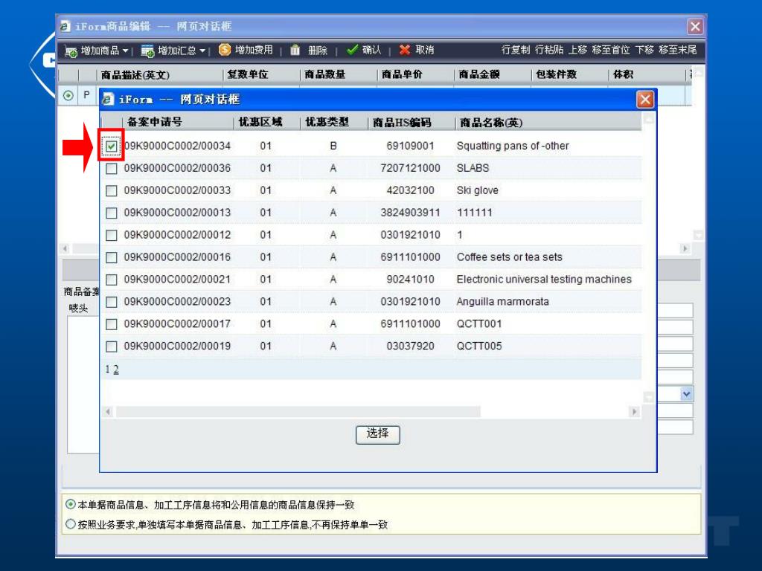Click the 复数单位 column header in background
Image resolution: width=762 pixels, height=571 pixels.
(x=248, y=74)
